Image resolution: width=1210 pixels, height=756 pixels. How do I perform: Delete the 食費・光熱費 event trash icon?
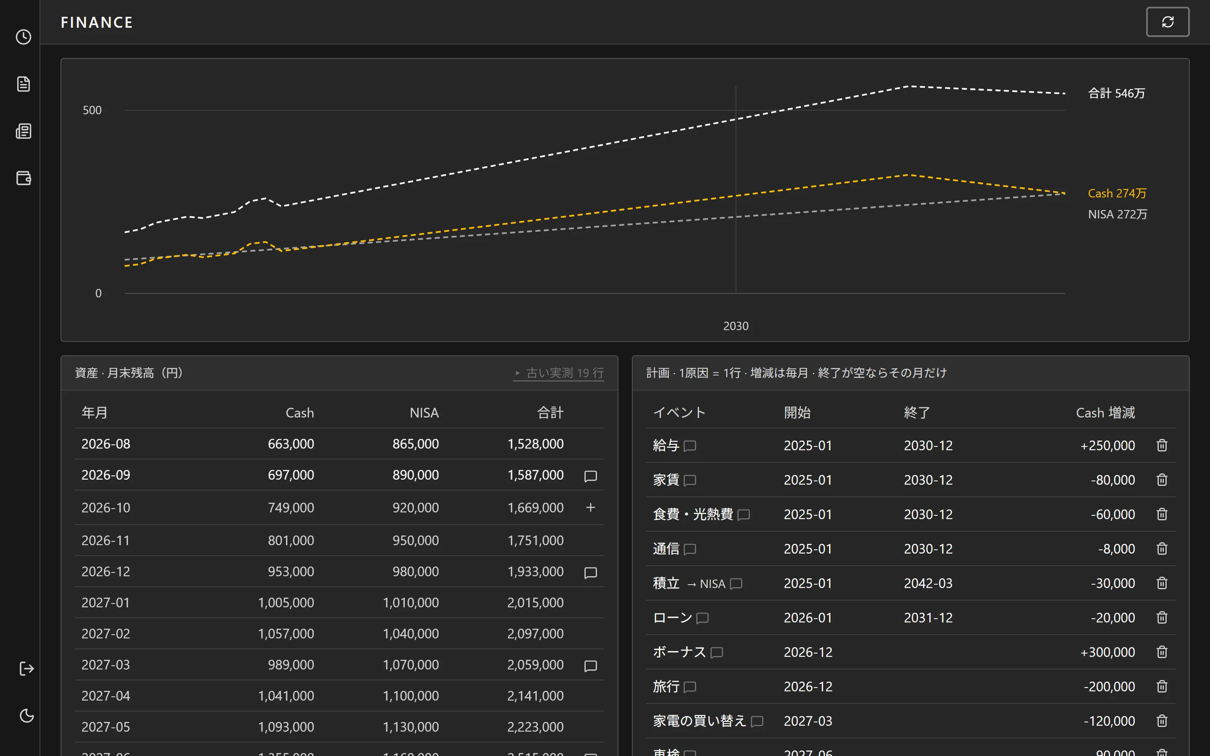click(x=1162, y=514)
